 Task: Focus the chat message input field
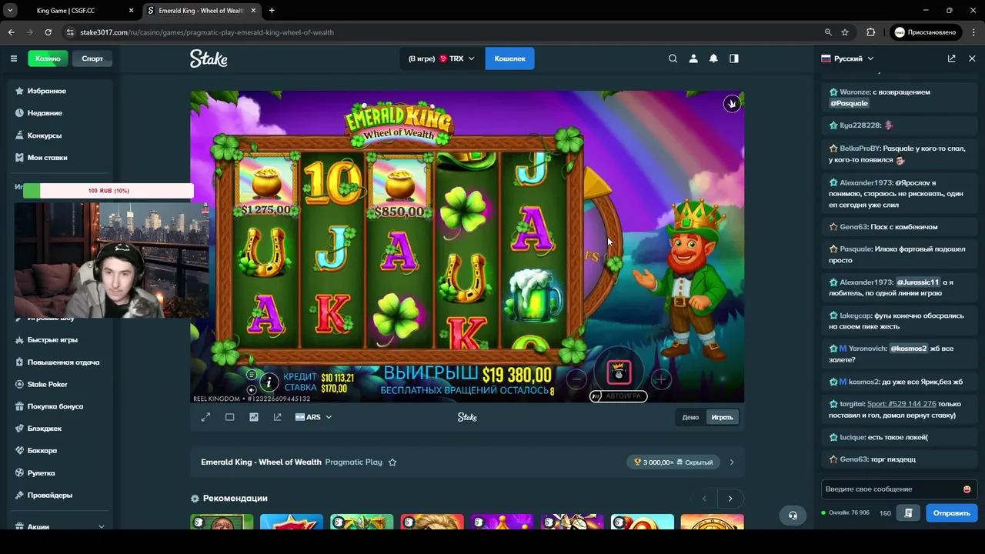(x=891, y=489)
